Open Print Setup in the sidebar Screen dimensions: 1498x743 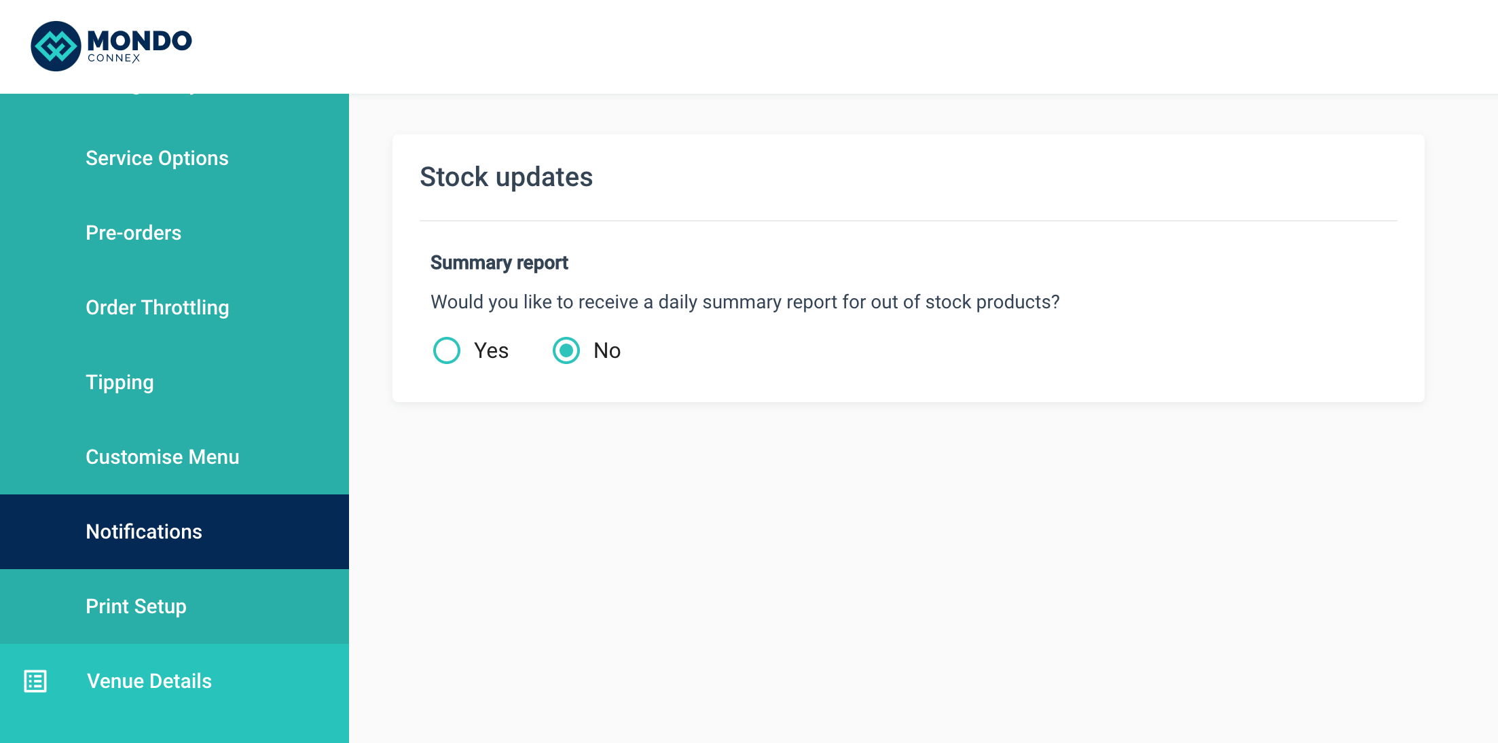(136, 606)
